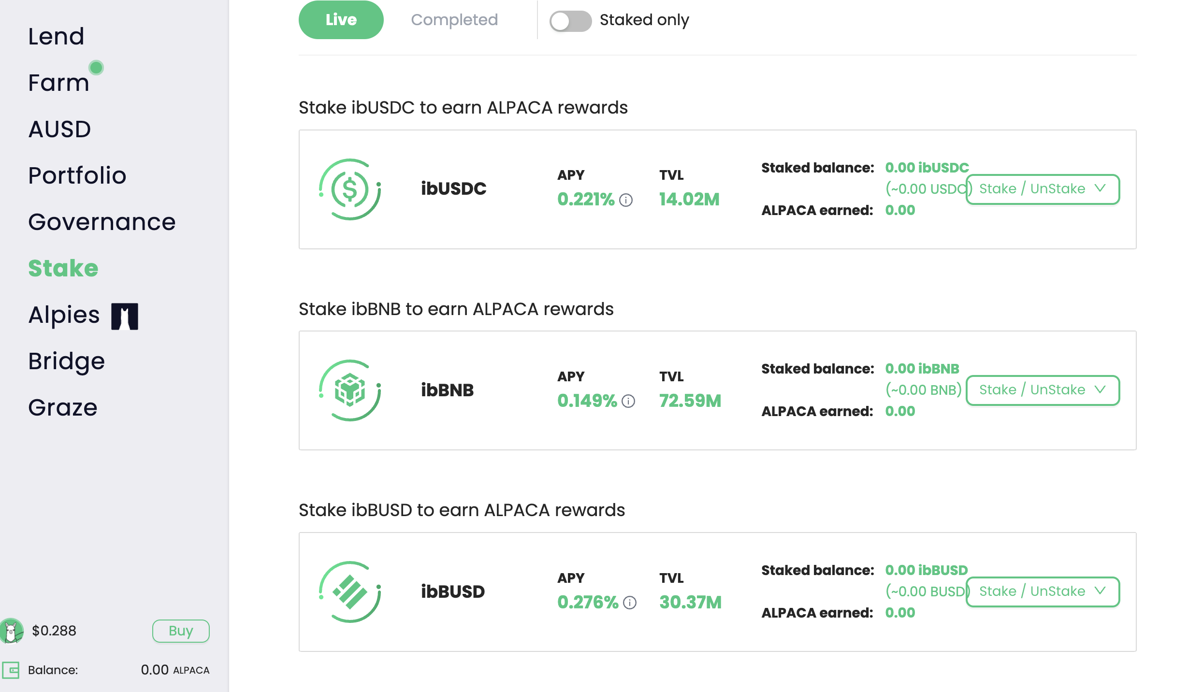Open the Lend page
Image resolution: width=1188 pixels, height=692 pixels.
[x=56, y=36]
